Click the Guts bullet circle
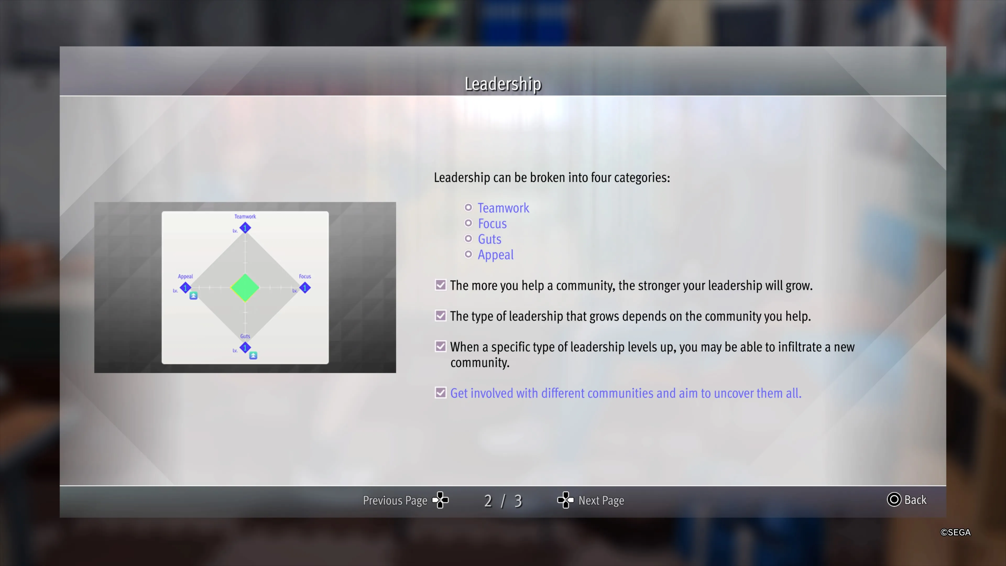 tap(468, 238)
